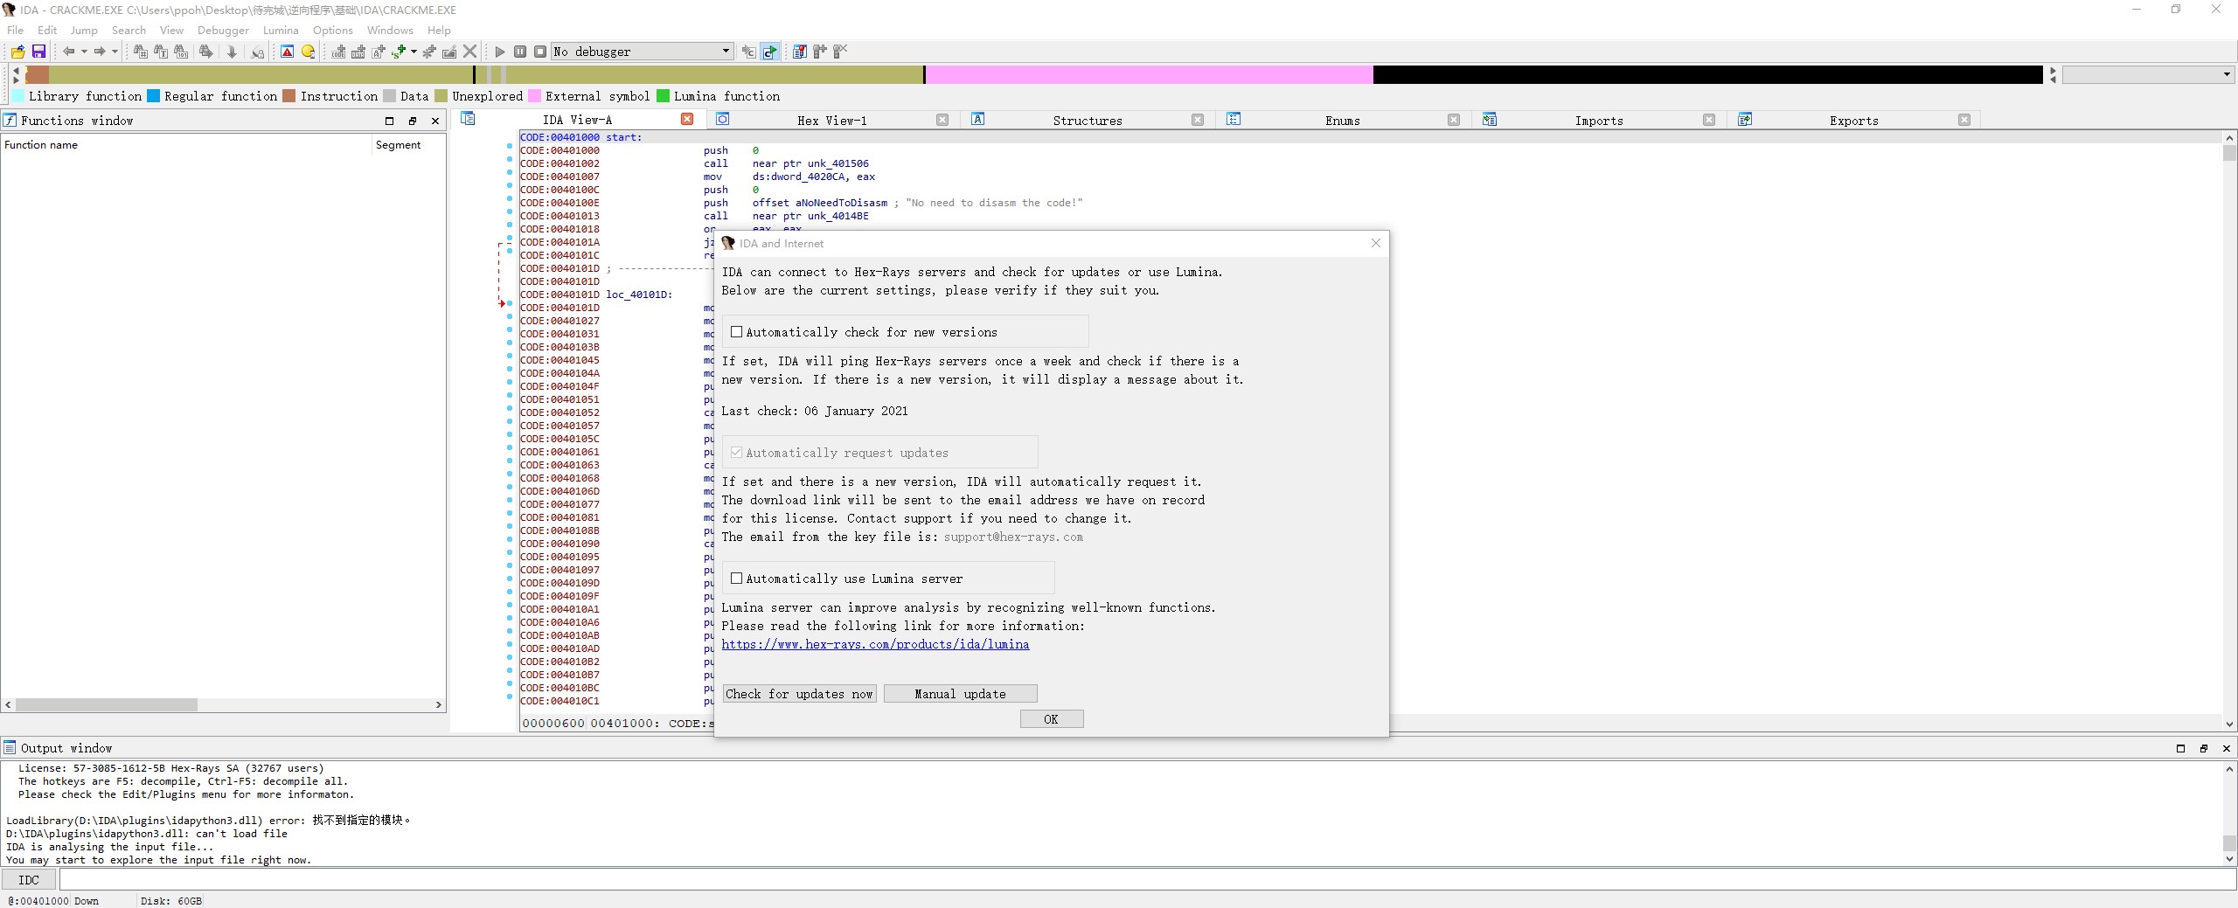Click the green Lumina function legend swatch
This screenshot has width=2238, height=908.
(x=663, y=96)
